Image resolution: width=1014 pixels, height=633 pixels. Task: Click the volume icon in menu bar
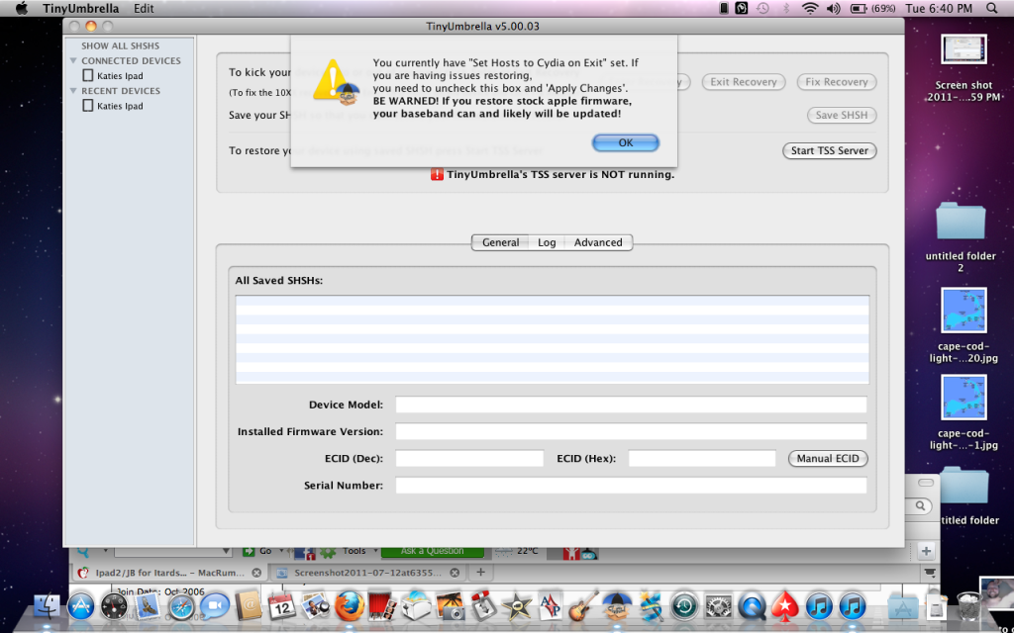point(833,8)
